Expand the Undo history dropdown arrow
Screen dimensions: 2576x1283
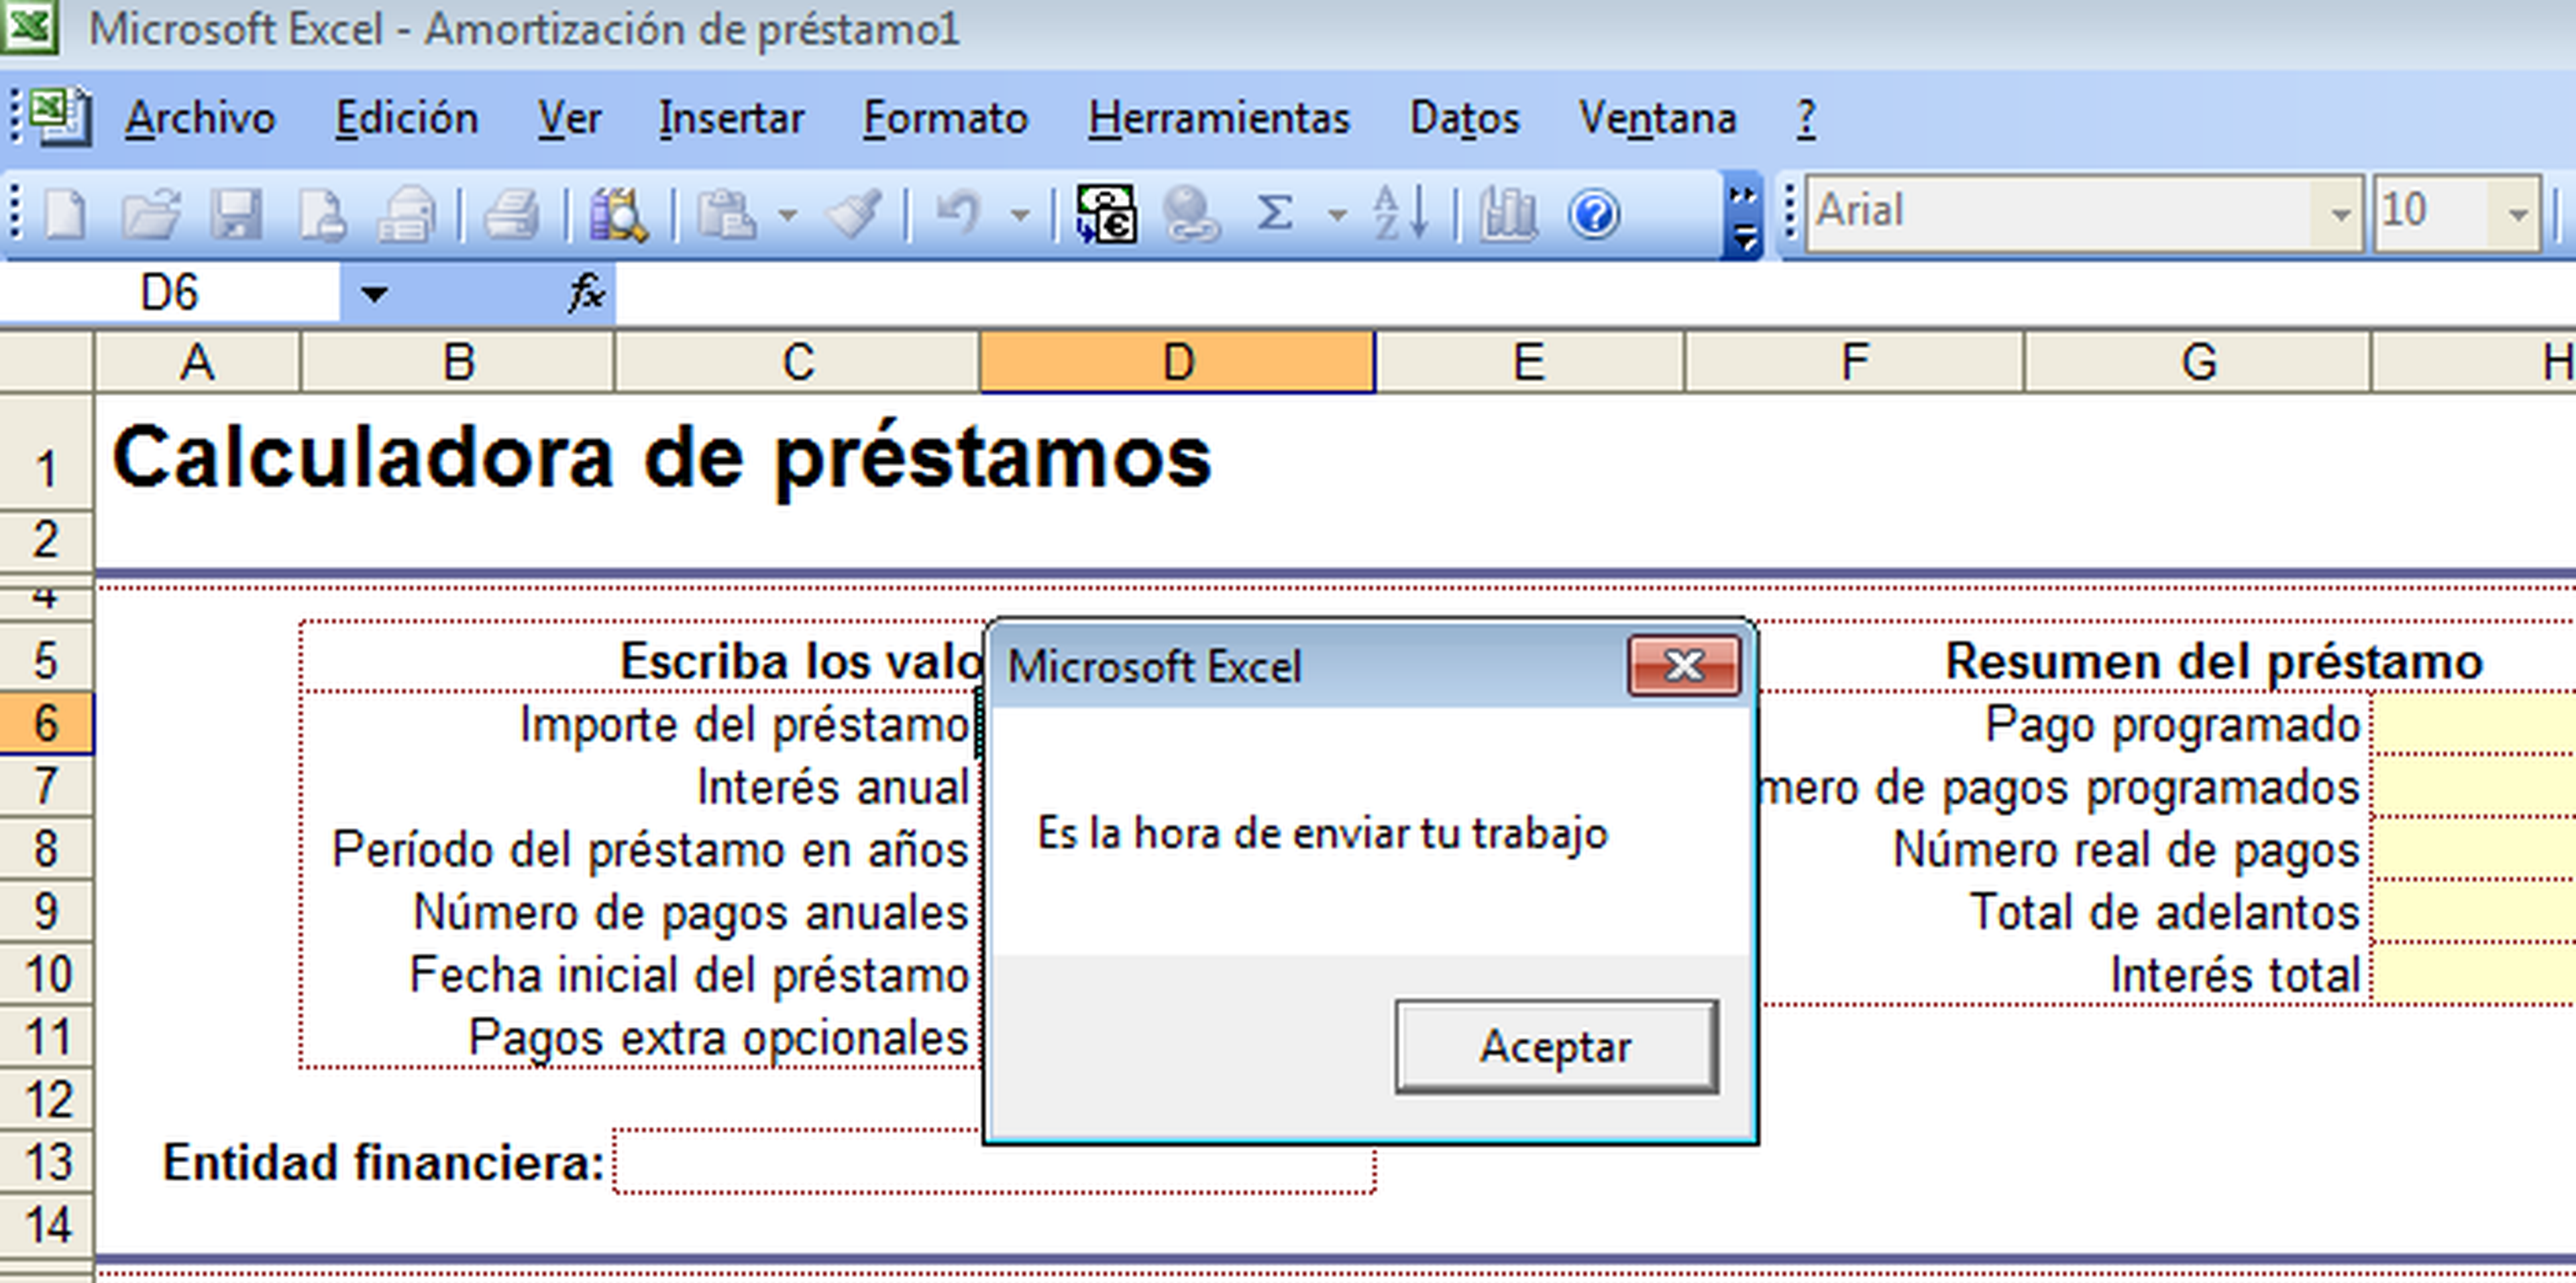coord(1020,214)
